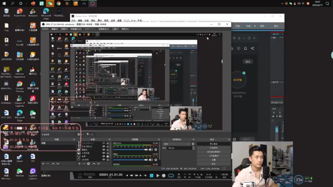The image size is (333, 187).
Task: Open settings gear of first audio mixer track
Action: pos(156,150)
